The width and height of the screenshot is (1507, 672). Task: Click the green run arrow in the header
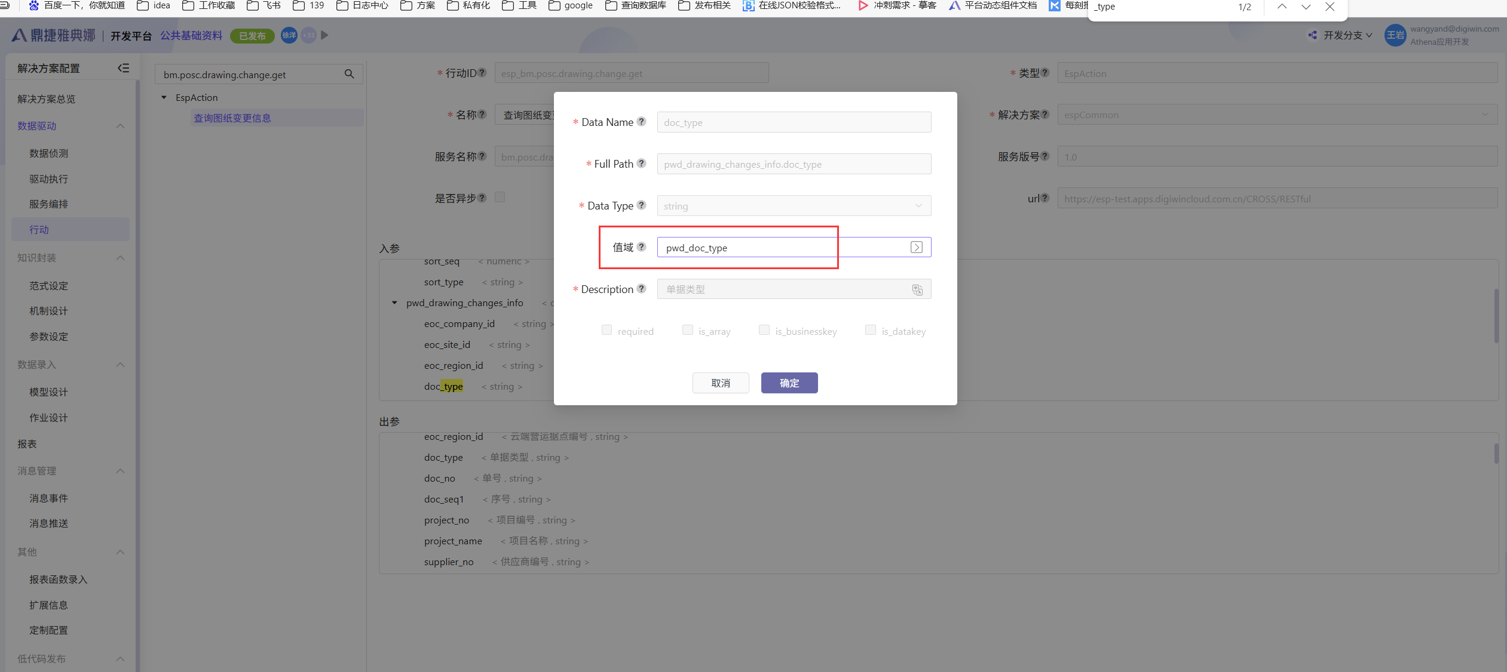tap(324, 35)
